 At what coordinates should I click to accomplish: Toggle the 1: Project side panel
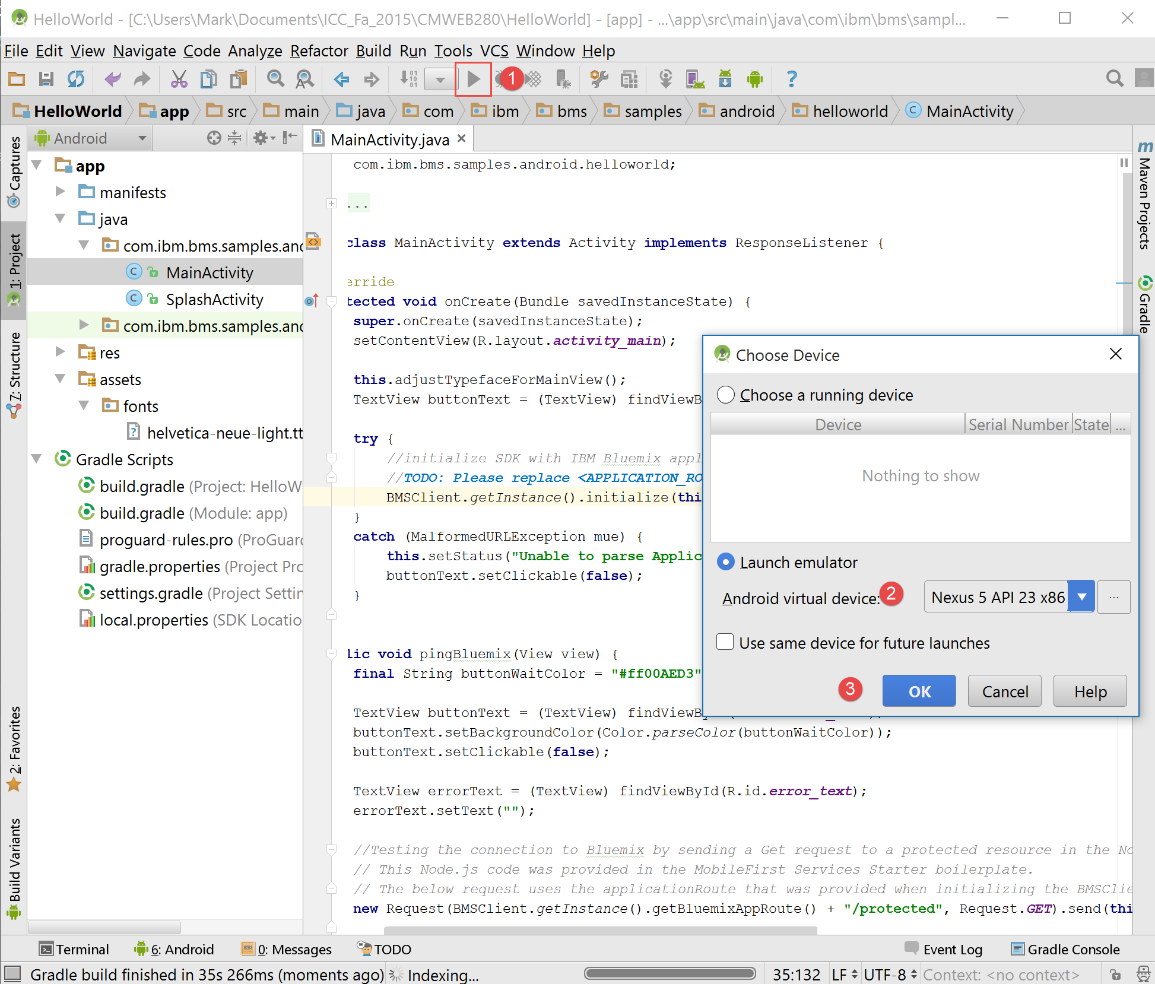(x=14, y=270)
